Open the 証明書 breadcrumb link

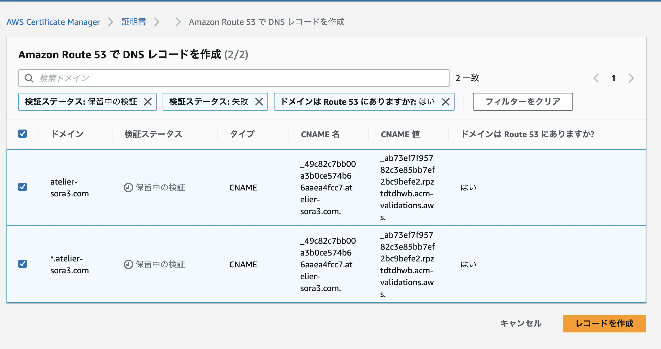pos(134,22)
